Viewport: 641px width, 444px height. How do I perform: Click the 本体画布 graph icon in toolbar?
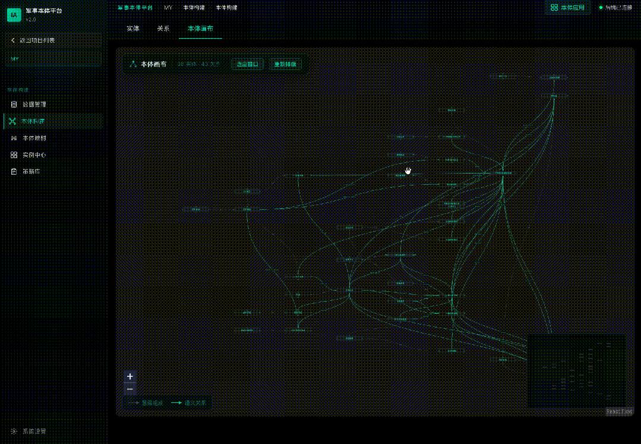coord(133,64)
